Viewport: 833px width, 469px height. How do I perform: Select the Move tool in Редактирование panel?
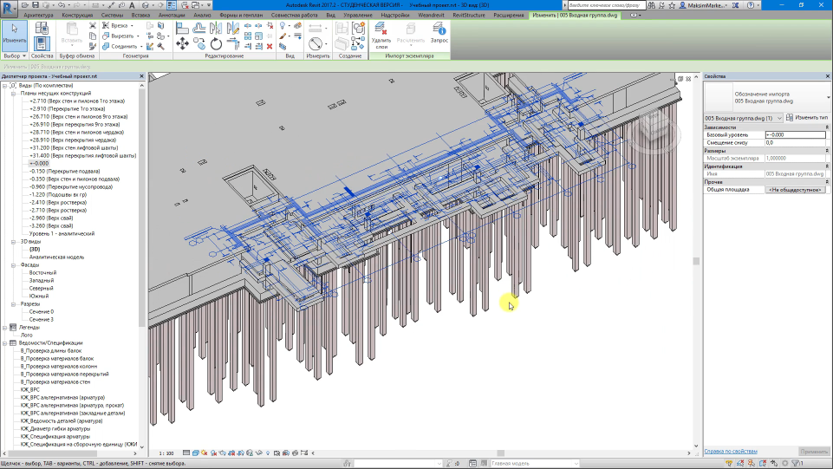(182, 43)
